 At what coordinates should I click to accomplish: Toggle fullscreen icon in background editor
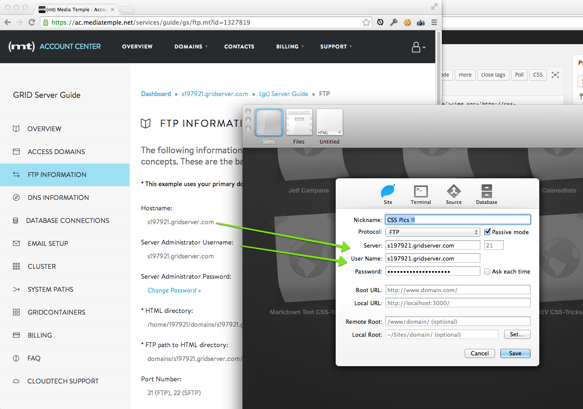point(555,75)
